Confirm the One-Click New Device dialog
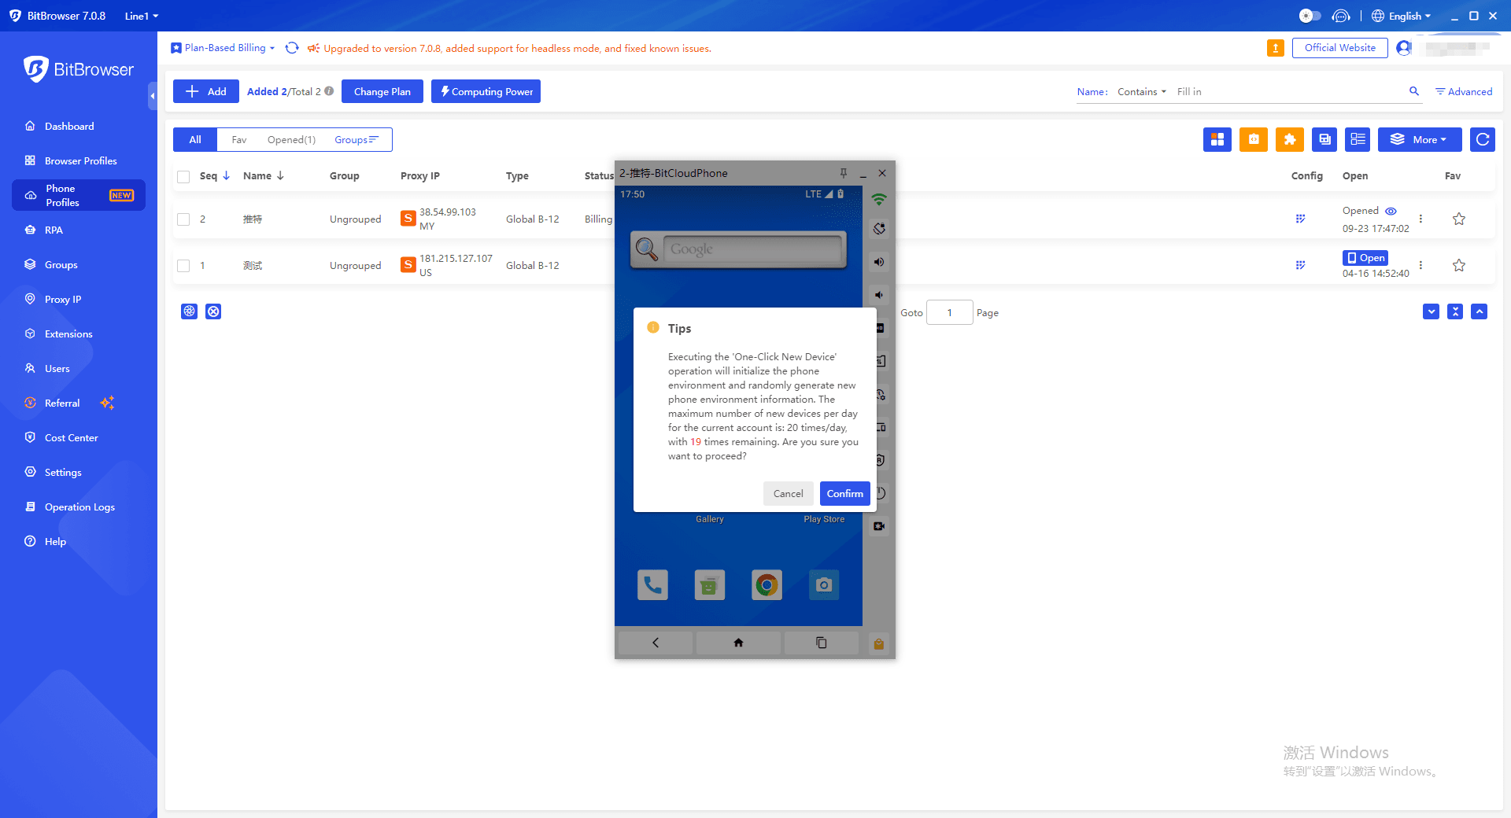 (844, 493)
